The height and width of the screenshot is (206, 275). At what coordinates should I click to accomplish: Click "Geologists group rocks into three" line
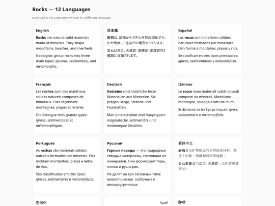click(63, 56)
